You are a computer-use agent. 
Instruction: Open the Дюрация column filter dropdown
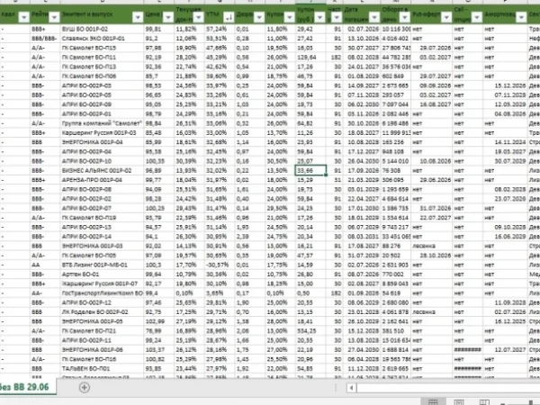point(258,17)
